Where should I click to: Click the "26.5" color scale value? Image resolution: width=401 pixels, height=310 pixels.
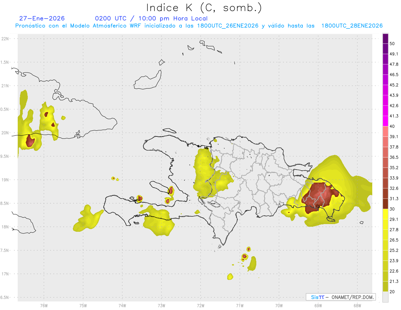394,240
